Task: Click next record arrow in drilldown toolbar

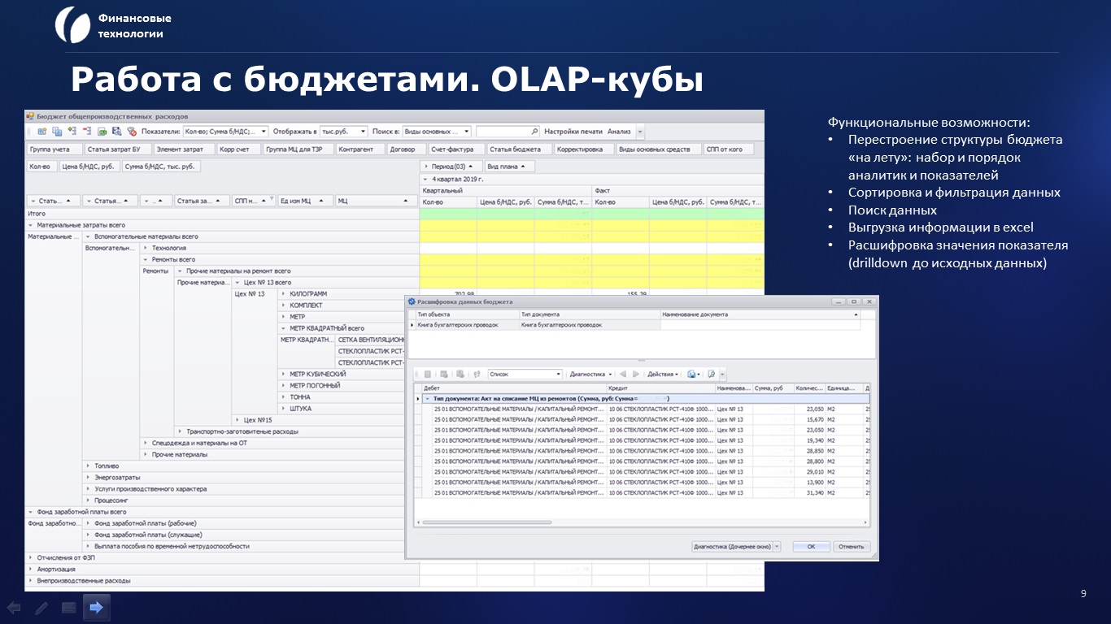Action: [637, 374]
